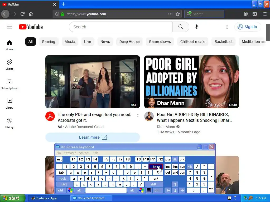This screenshot has height=202, width=270.
Task: Click the Poor Girl video thumbnail
Action: click(x=192, y=82)
